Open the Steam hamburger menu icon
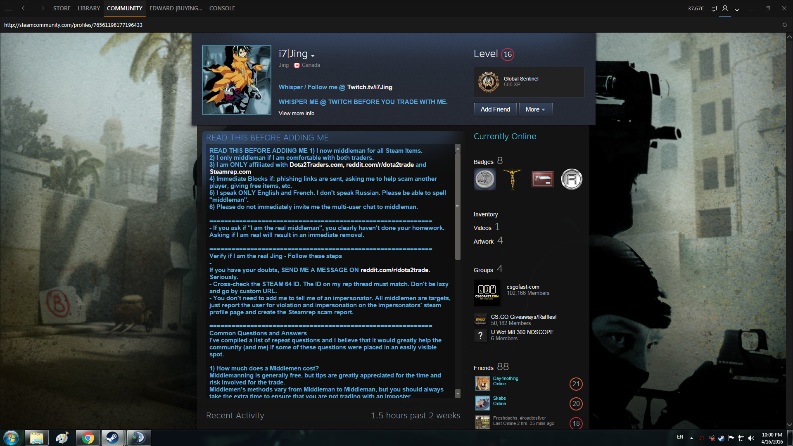Image resolution: width=793 pixels, height=446 pixels. pyautogui.click(x=8, y=8)
